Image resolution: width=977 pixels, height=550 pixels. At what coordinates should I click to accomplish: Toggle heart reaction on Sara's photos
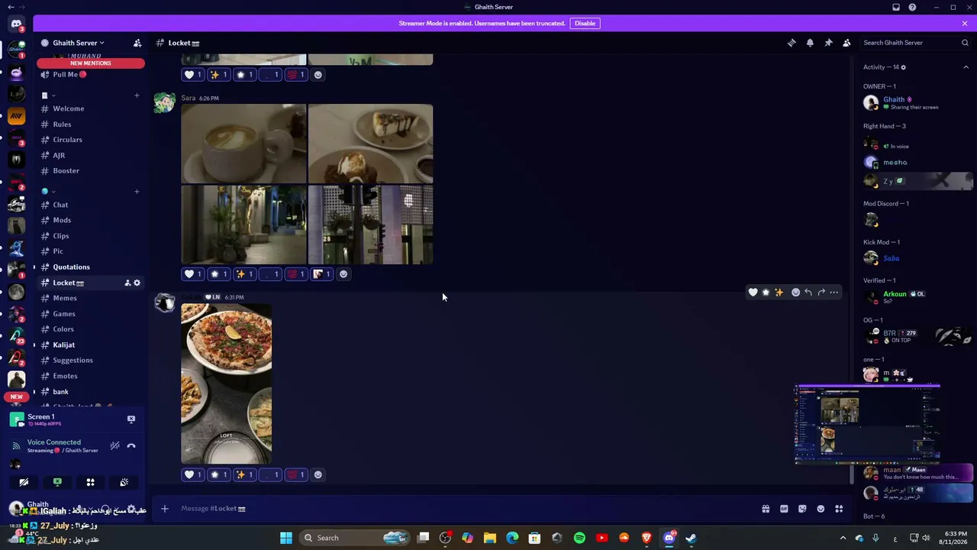pos(193,274)
